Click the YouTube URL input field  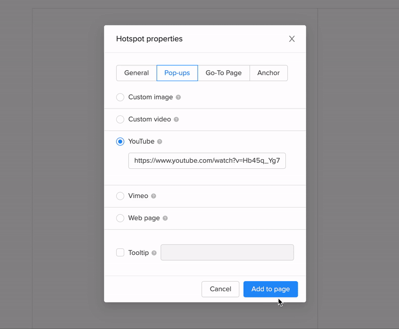[x=207, y=161]
